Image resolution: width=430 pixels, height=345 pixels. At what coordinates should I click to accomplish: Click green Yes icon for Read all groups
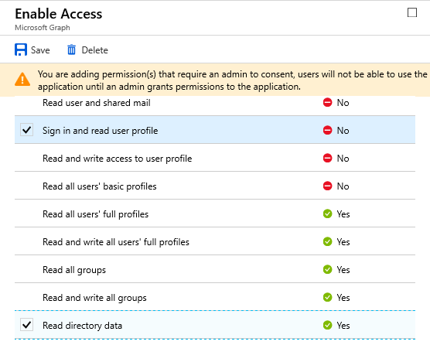(x=327, y=269)
